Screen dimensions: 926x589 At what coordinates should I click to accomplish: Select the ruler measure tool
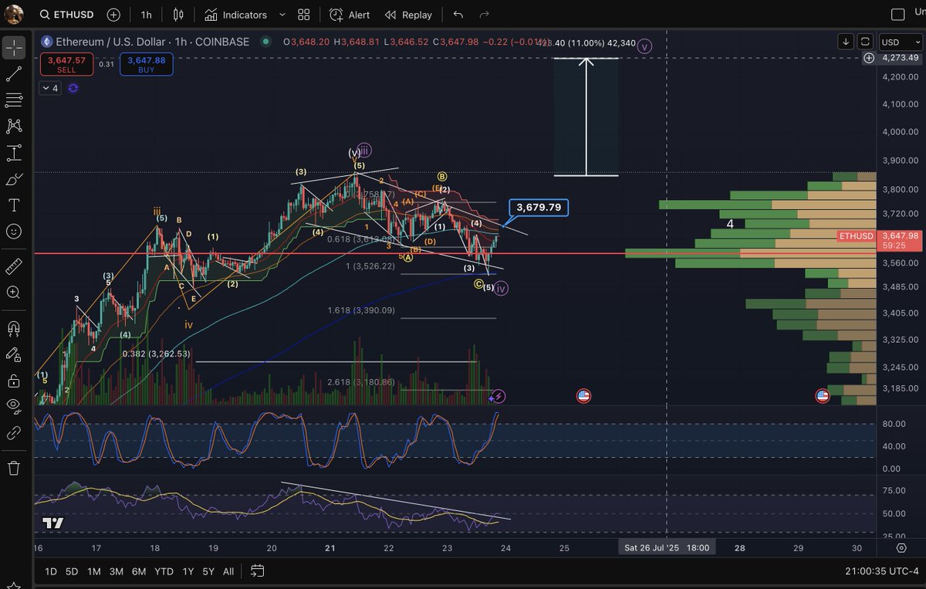click(x=14, y=267)
